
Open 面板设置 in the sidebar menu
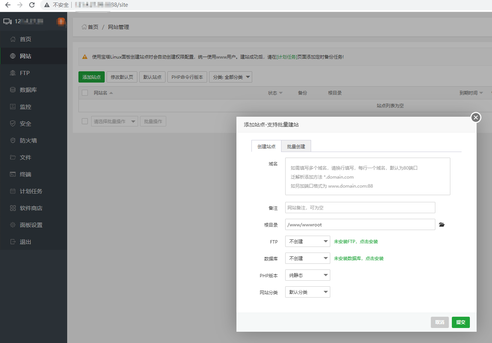tap(33, 225)
